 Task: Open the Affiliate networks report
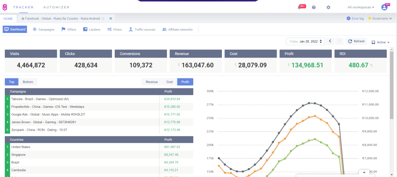pos(177,29)
